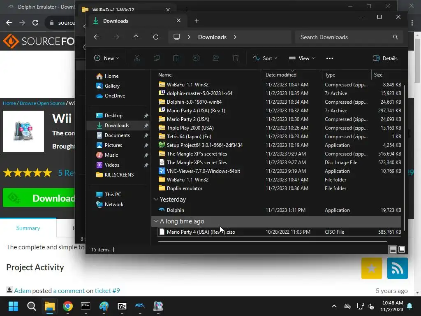421x316 pixels.
Task: Open the Sort dropdown
Action: [x=265, y=58]
